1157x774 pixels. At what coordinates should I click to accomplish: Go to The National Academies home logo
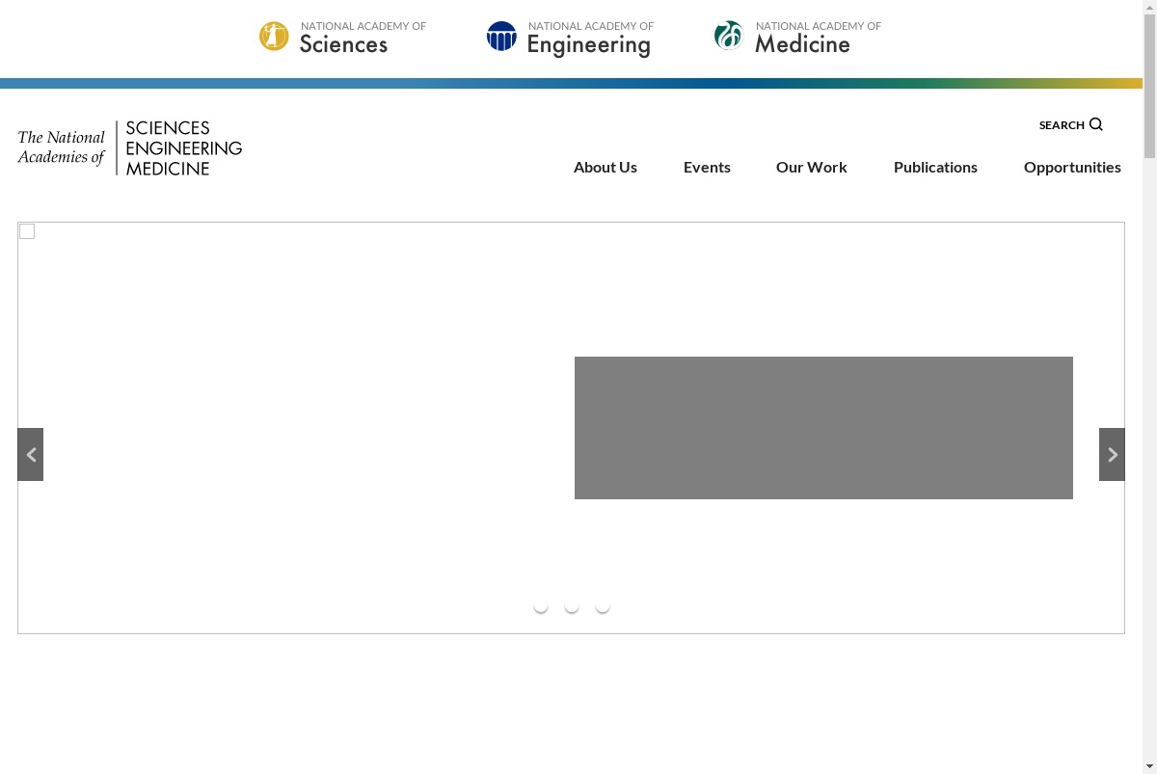pyautogui.click(x=130, y=148)
